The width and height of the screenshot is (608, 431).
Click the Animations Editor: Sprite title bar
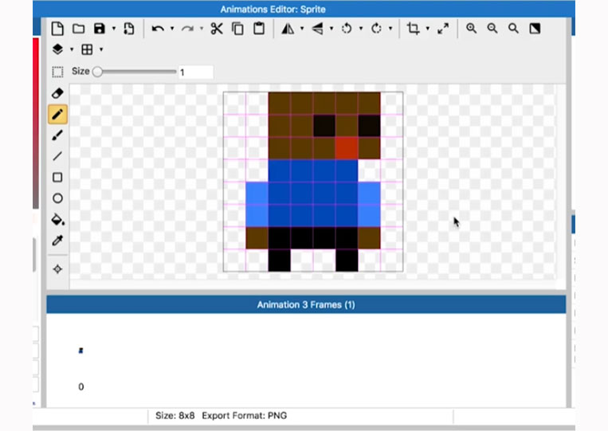[304, 10]
